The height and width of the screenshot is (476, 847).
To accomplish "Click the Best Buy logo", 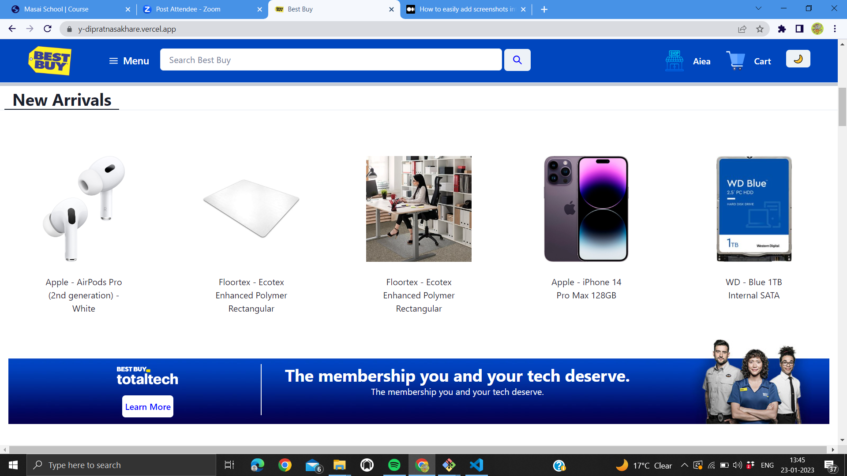I will coord(50,61).
